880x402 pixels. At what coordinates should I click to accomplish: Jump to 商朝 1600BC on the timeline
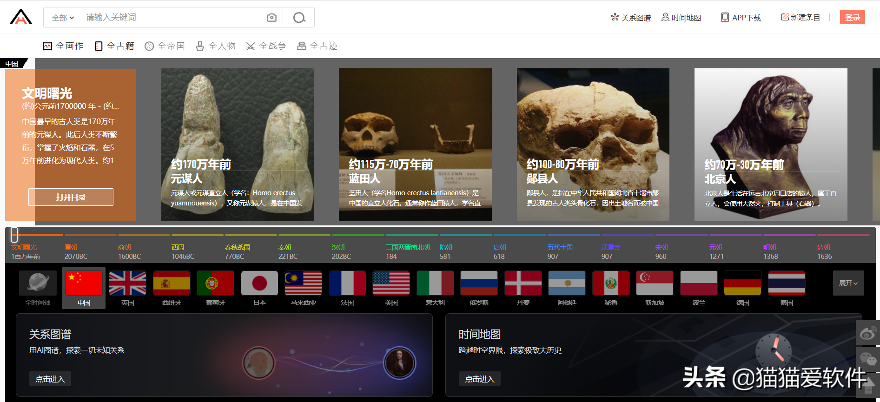coord(130,251)
